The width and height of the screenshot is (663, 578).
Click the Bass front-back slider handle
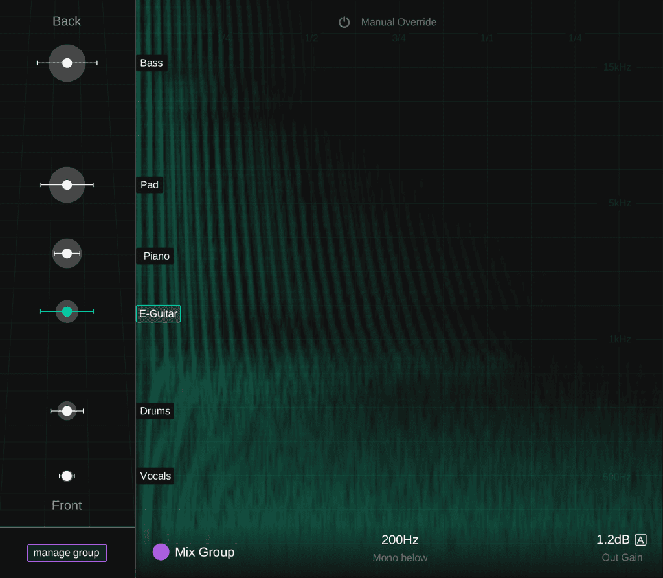pos(67,63)
